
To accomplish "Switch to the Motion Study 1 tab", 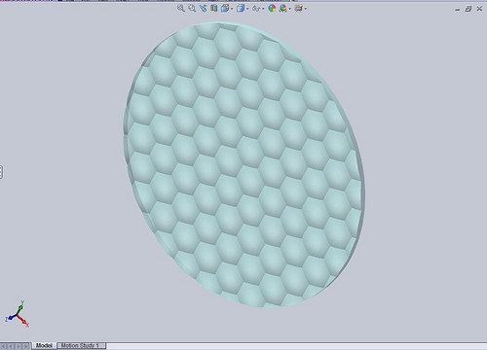I will (x=80, y=345).
